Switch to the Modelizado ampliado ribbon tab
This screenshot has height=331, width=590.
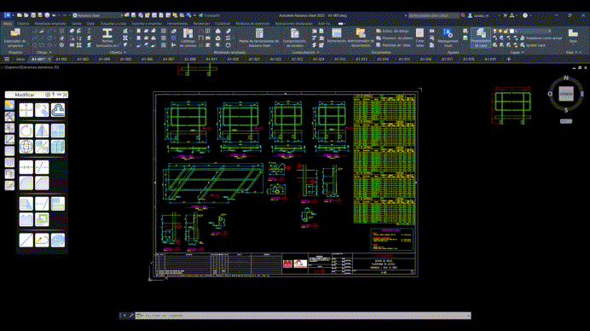[x=50, y=23]
